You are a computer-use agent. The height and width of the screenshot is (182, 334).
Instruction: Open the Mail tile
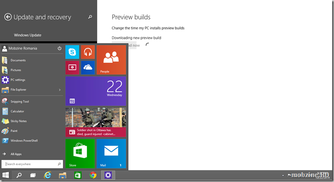pyautogui.click(x=111, y=154)
